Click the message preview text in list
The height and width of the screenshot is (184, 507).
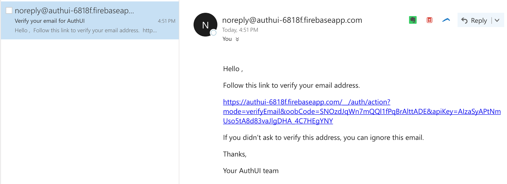click(x=86, y=30)
